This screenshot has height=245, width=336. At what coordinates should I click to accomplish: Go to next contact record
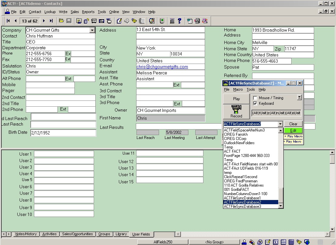coord(44,21)
